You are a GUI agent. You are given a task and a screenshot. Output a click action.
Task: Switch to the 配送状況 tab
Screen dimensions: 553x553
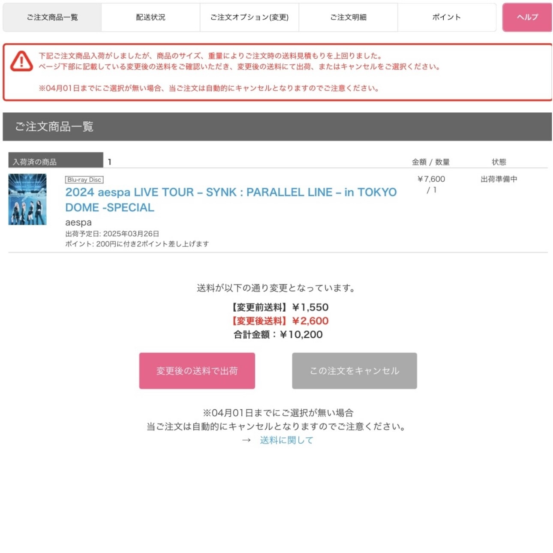(x=150, y=17)
